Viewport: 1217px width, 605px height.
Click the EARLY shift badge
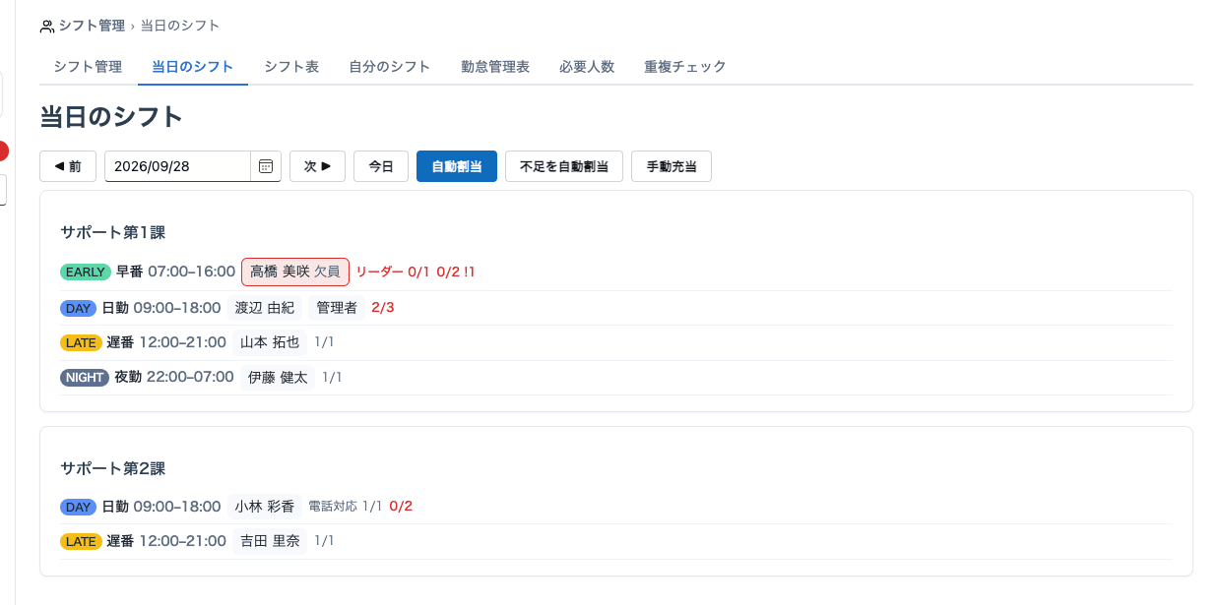(86, 272)
